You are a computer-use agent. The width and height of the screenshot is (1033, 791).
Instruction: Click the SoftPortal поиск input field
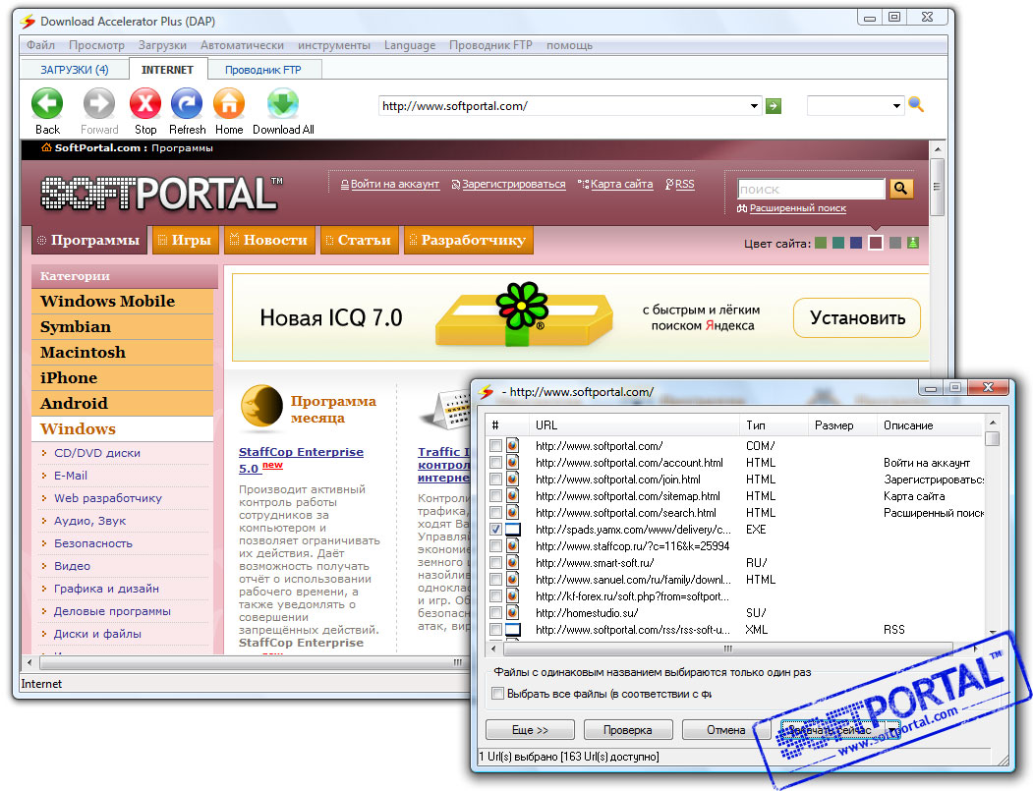point(811,189)
